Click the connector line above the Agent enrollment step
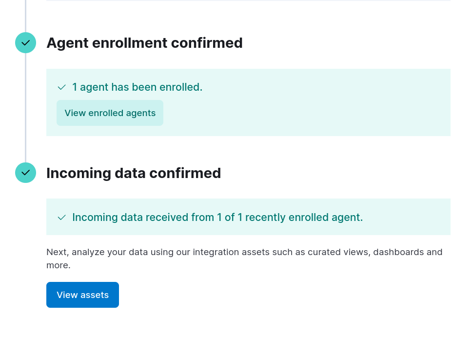 (26, 15)
